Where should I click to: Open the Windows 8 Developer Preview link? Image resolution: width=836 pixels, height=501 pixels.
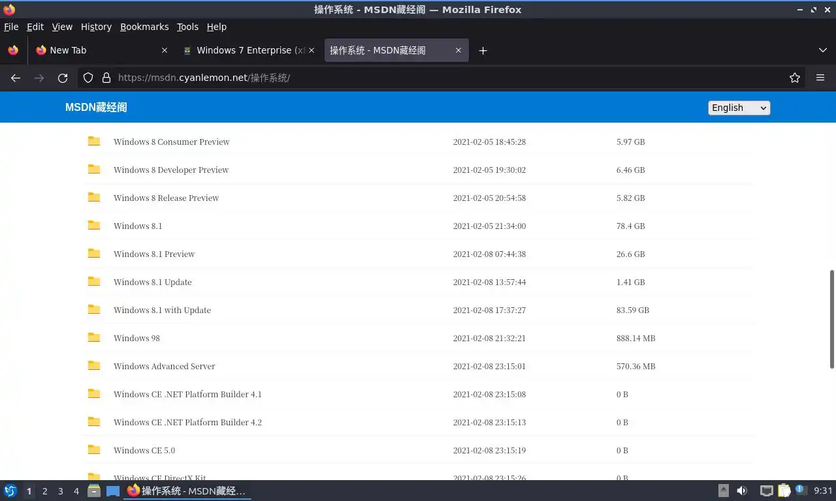171,170
